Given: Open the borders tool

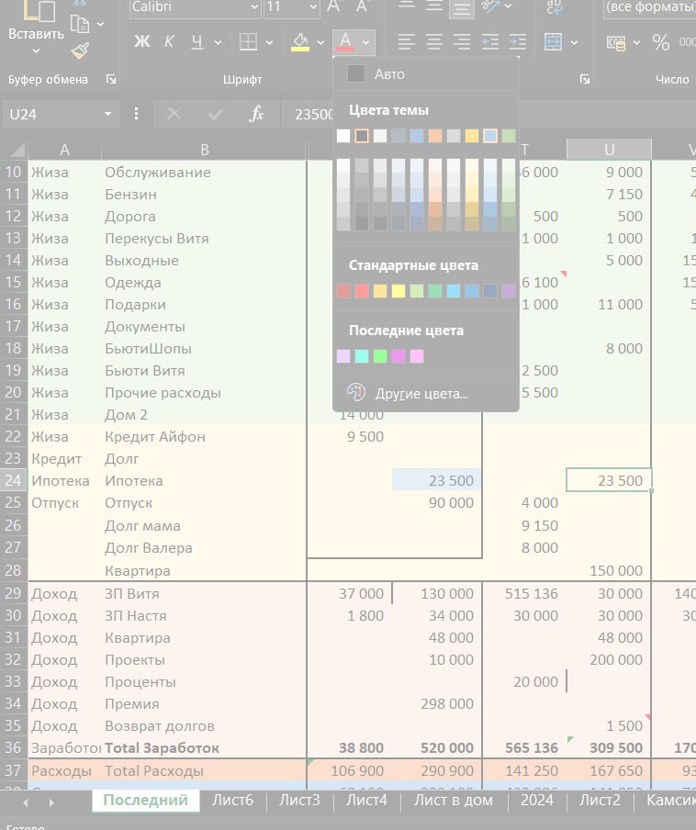Looking at the screenshot, I should pos(248,42).
